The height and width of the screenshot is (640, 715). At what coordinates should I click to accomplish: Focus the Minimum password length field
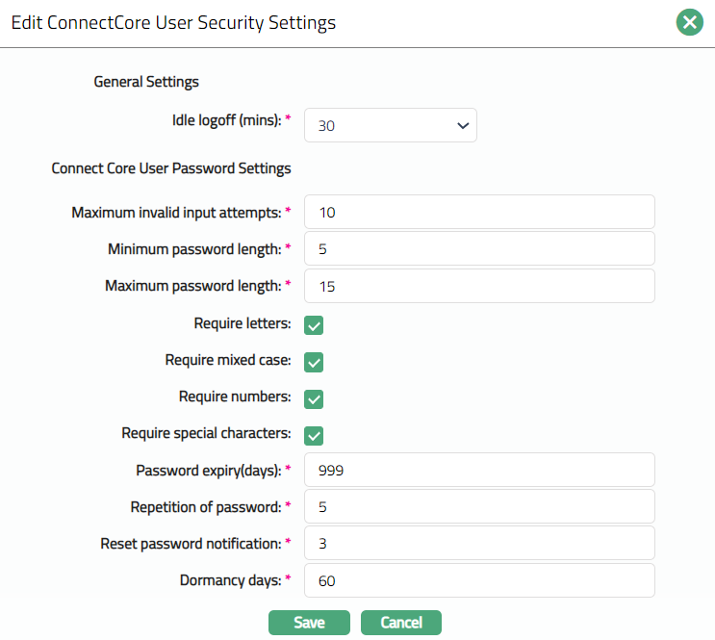point(478,248)
